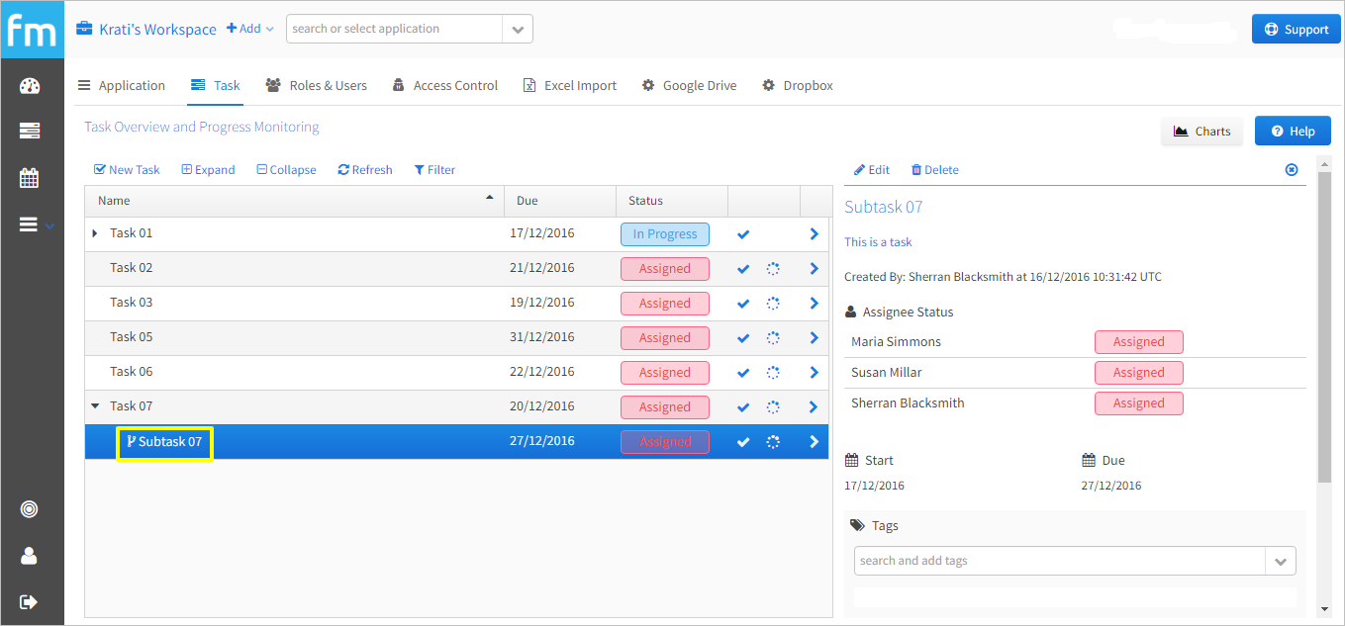Click the fm logo icon
Viewport: 1345px width, 626px height.
[x=32, y=30]
